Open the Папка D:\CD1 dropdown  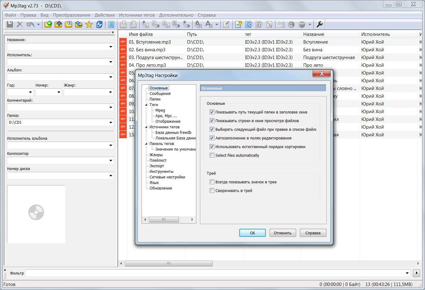coord(111,123)
